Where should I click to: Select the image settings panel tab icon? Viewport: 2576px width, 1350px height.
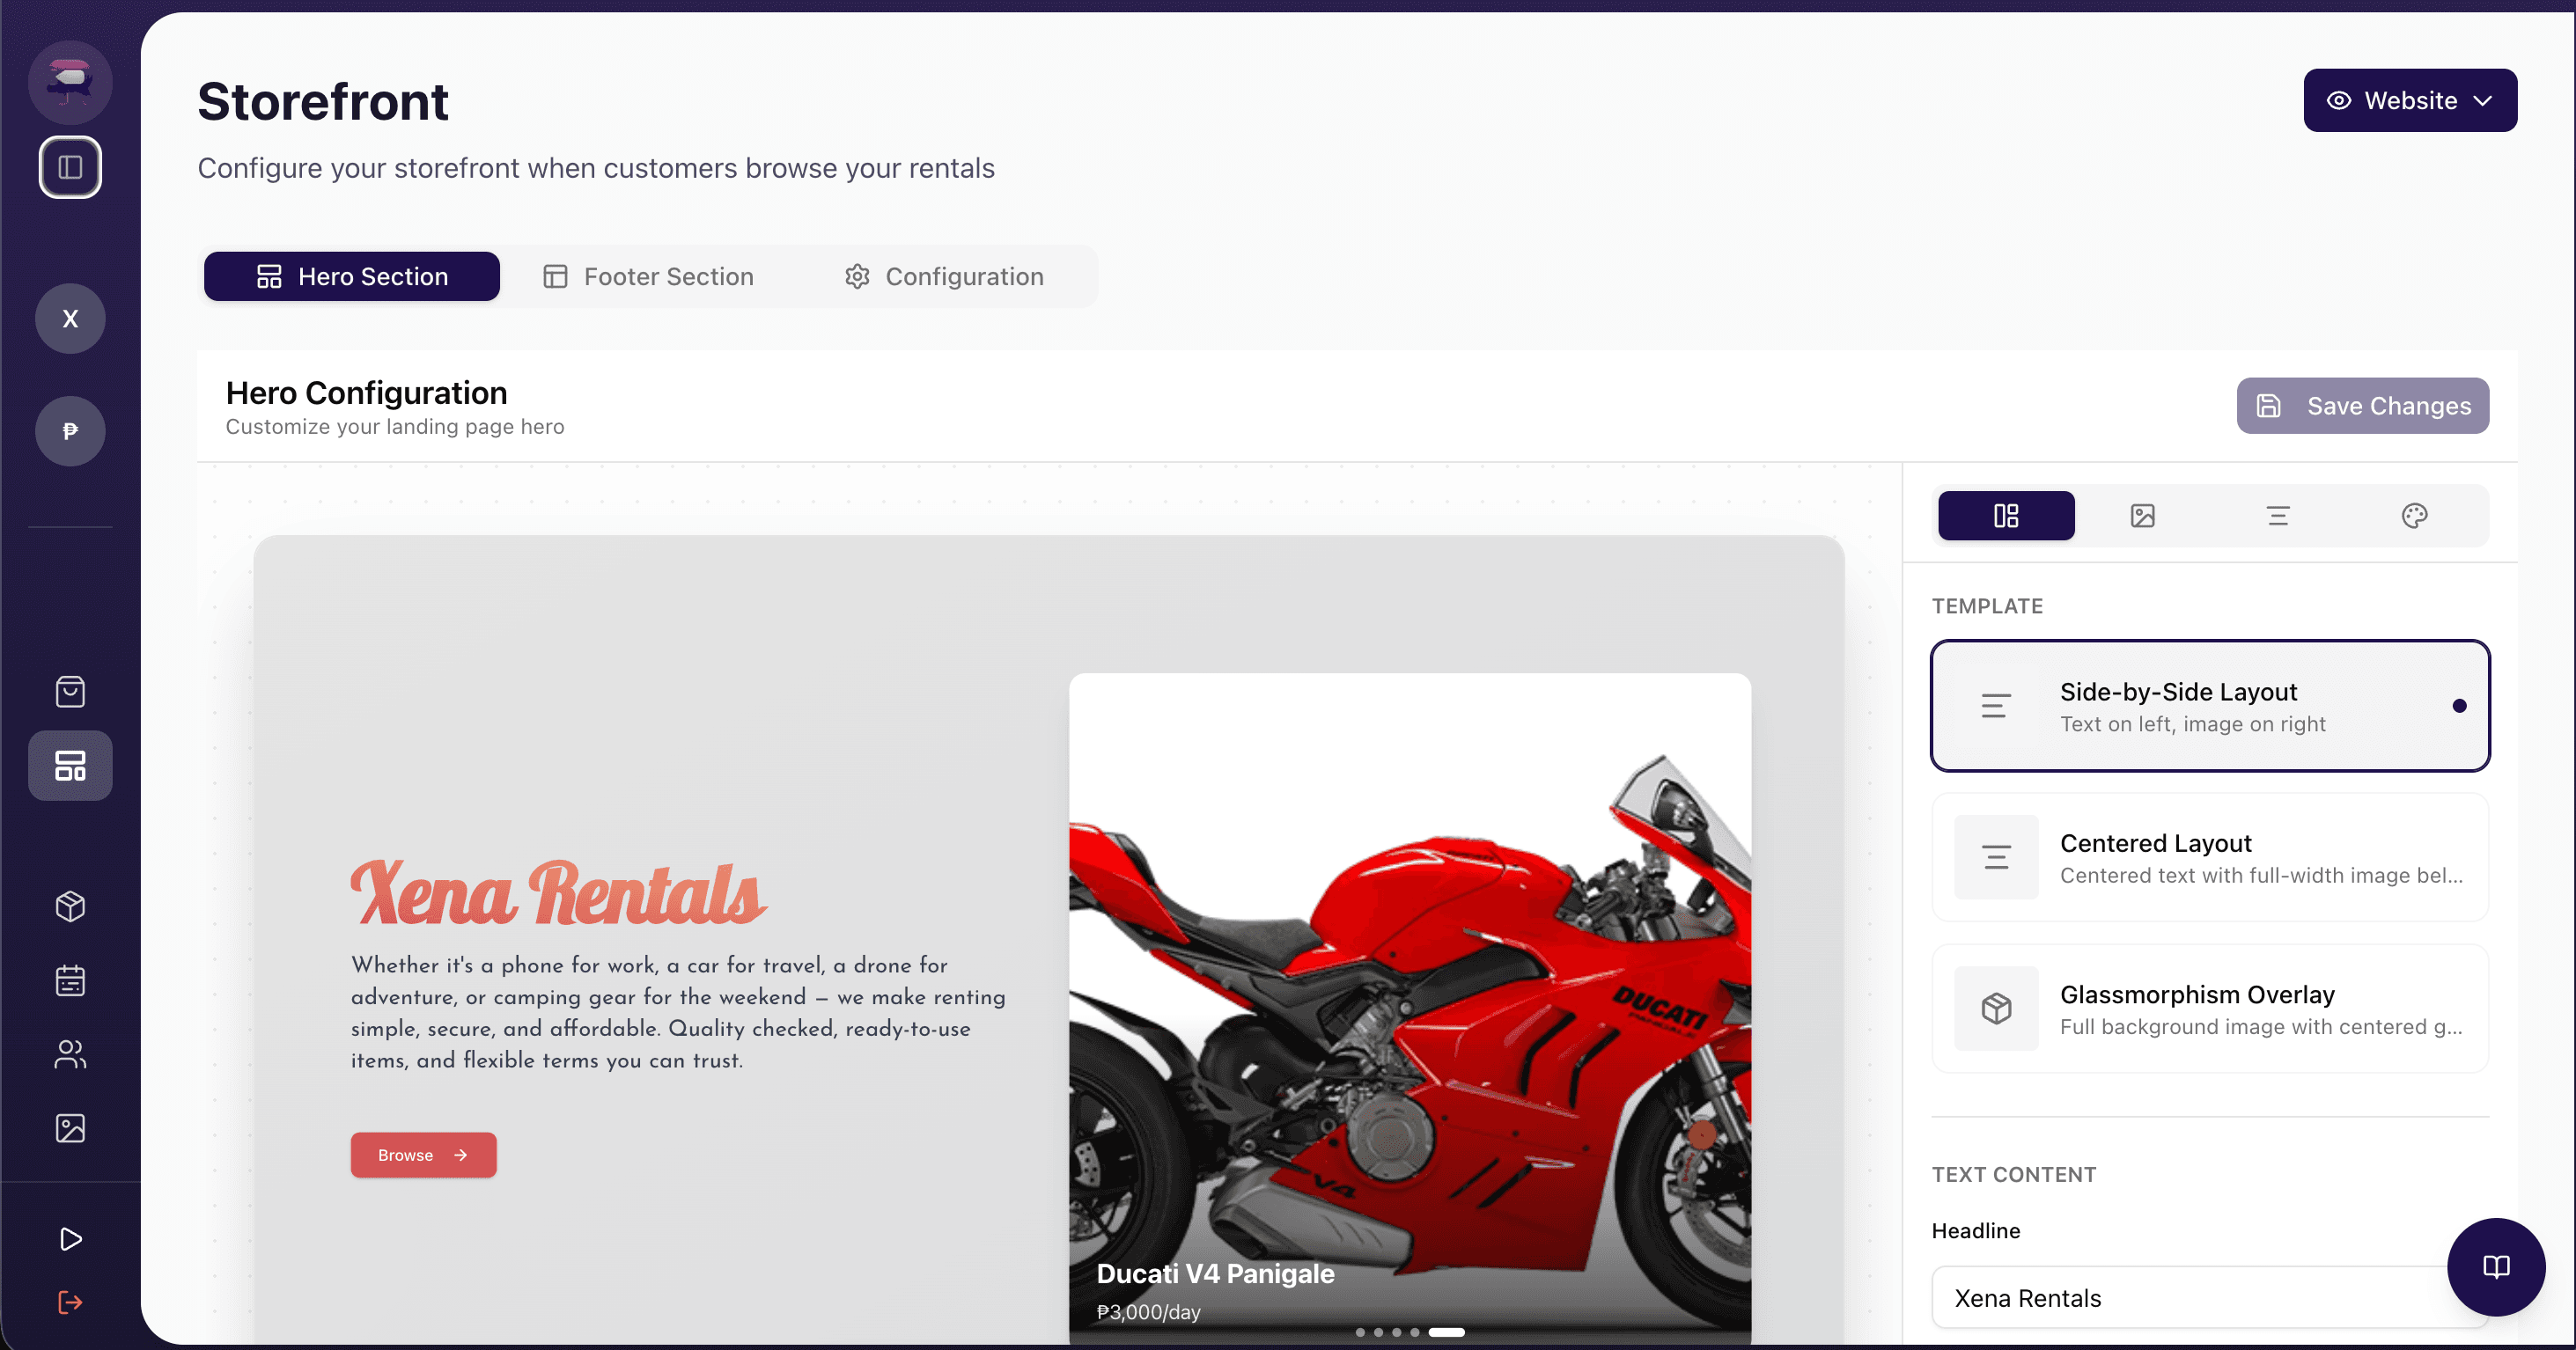pos(2142,516)
